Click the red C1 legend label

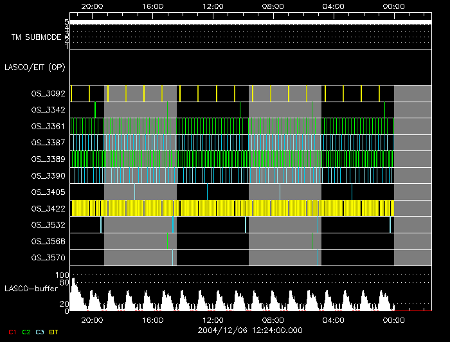(12, 332)
